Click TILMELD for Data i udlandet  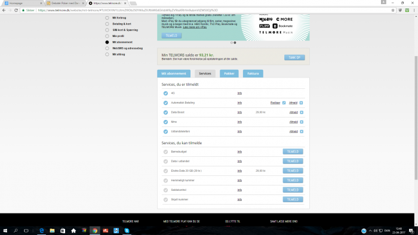coord(293,161)
